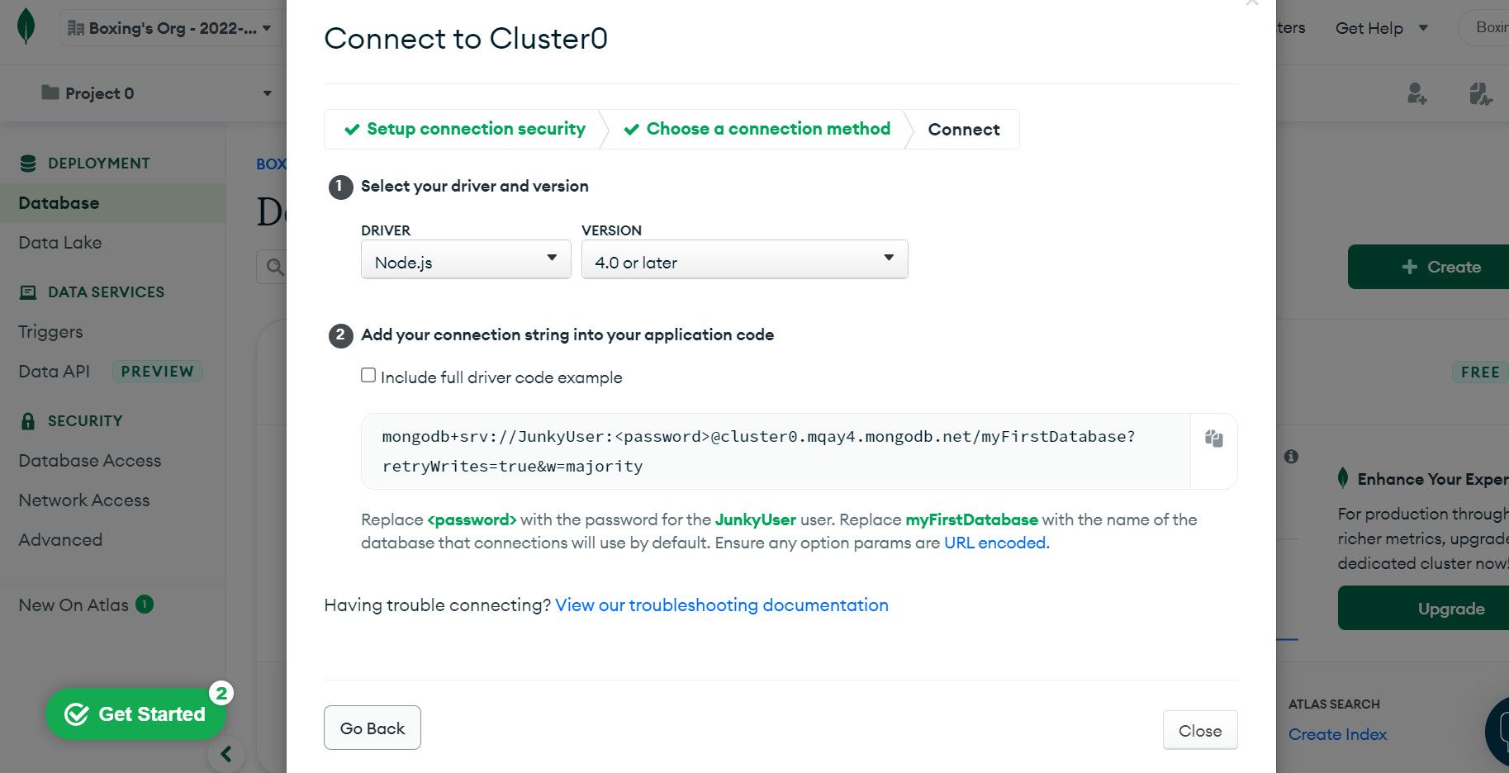Open the troubleshooting documentation link

pos(721,605)
